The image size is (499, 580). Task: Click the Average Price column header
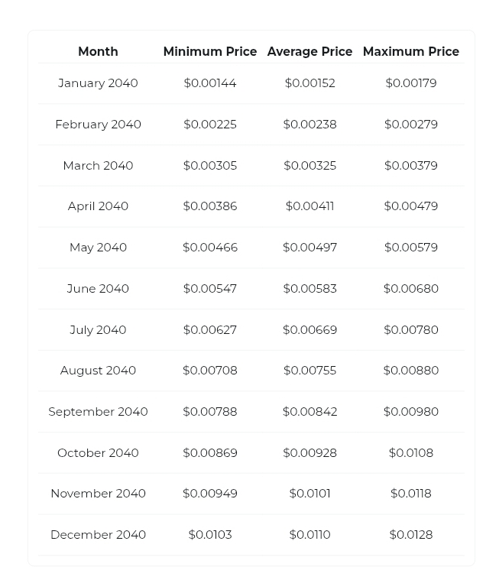(x=310, y=51)
